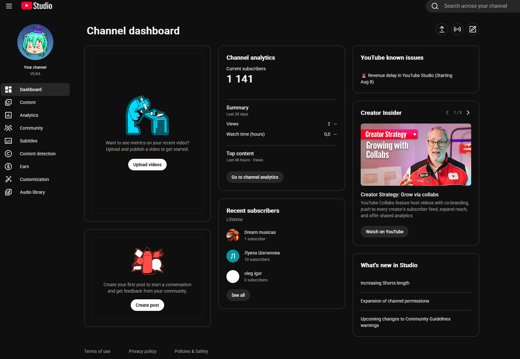This screenshot has height=359, width=520.
Task: Open Upcoming changes to Community Guidelines warnings
Action: pos(406,322)
